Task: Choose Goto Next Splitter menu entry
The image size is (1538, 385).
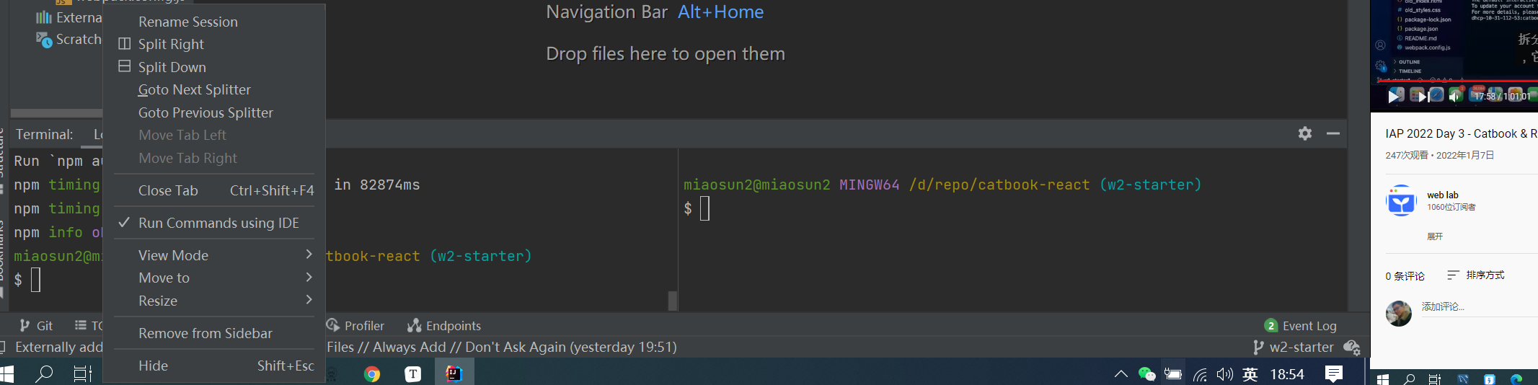Action: tap(195, 89)
